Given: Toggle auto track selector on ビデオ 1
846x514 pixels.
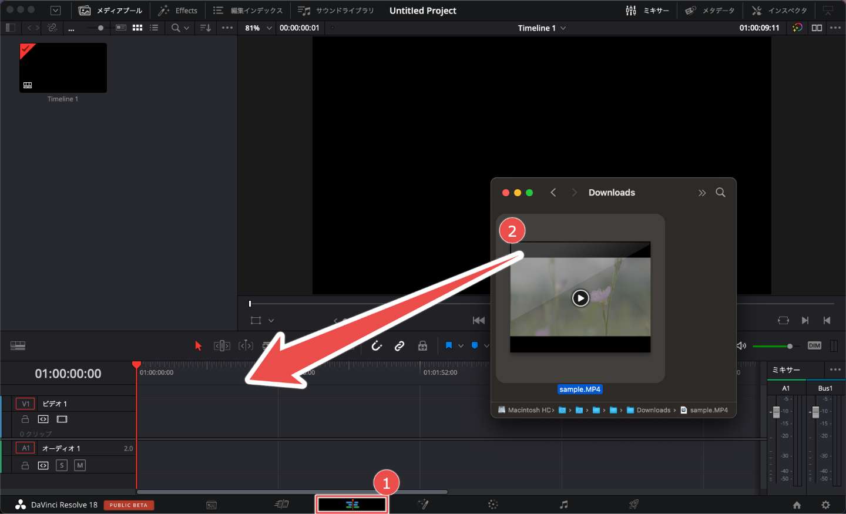Looking at the screenshot, I should (x=43, y=419).
